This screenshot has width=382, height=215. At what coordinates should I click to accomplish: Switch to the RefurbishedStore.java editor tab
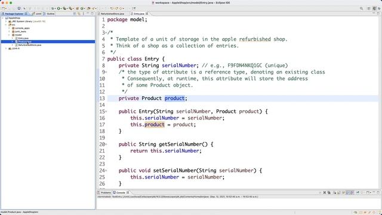pos(112,14)
